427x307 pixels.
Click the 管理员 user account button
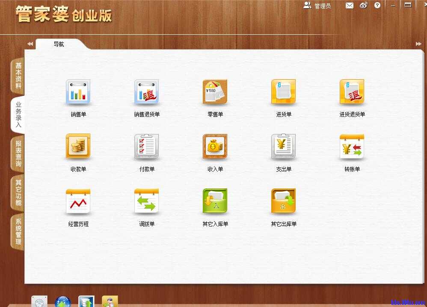(317, 6)
